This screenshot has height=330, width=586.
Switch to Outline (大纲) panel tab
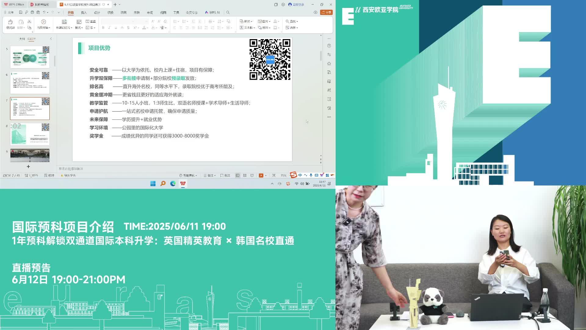pyautogui.click(x=22, y=39)
